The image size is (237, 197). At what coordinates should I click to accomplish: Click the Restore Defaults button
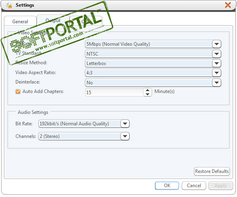click(x=212, y=171)
